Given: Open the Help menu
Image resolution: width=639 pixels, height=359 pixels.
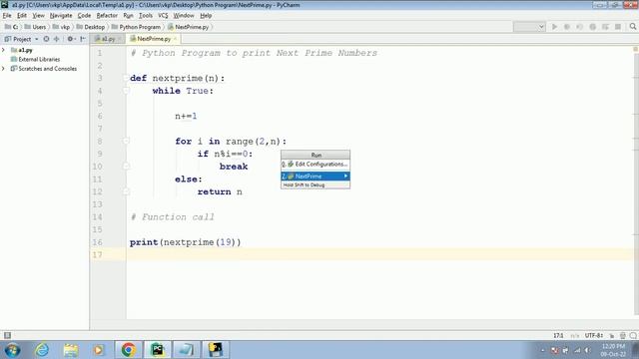Looking at the screenshot, I should [x=206, y=16].
